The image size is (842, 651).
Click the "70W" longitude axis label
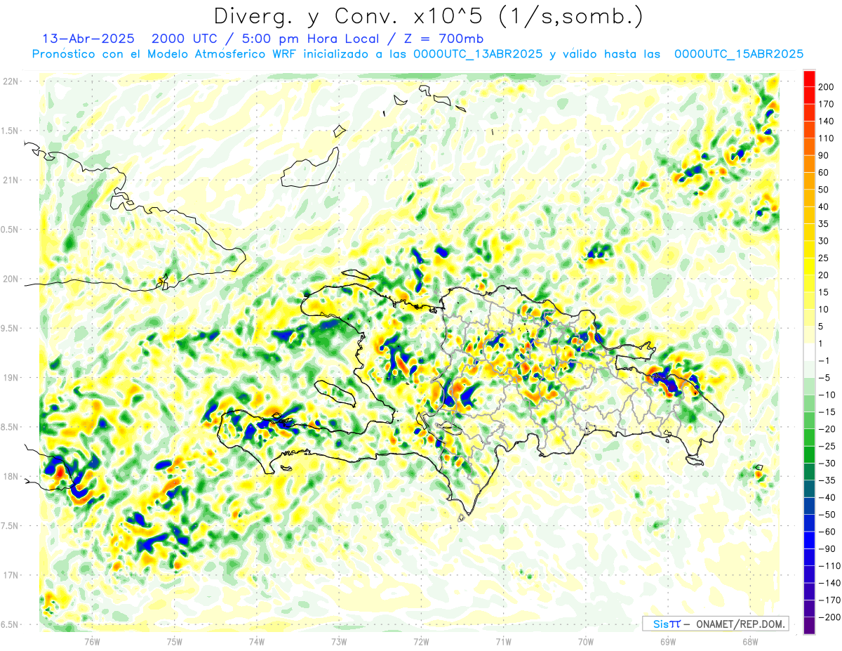(586, 642)
